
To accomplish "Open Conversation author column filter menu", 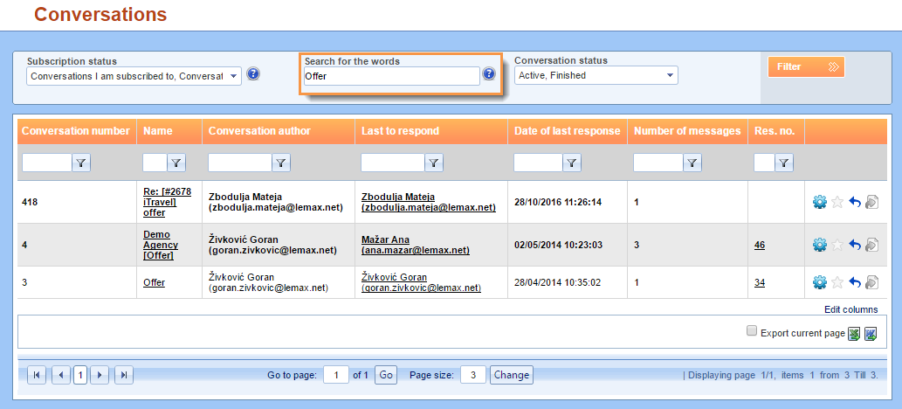I will 280,163.
